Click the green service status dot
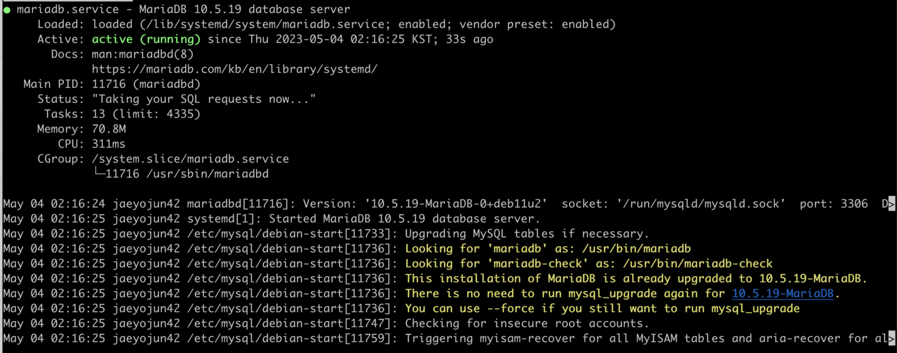The height and width of the screenshot is (353, 897). click(7, 10)
